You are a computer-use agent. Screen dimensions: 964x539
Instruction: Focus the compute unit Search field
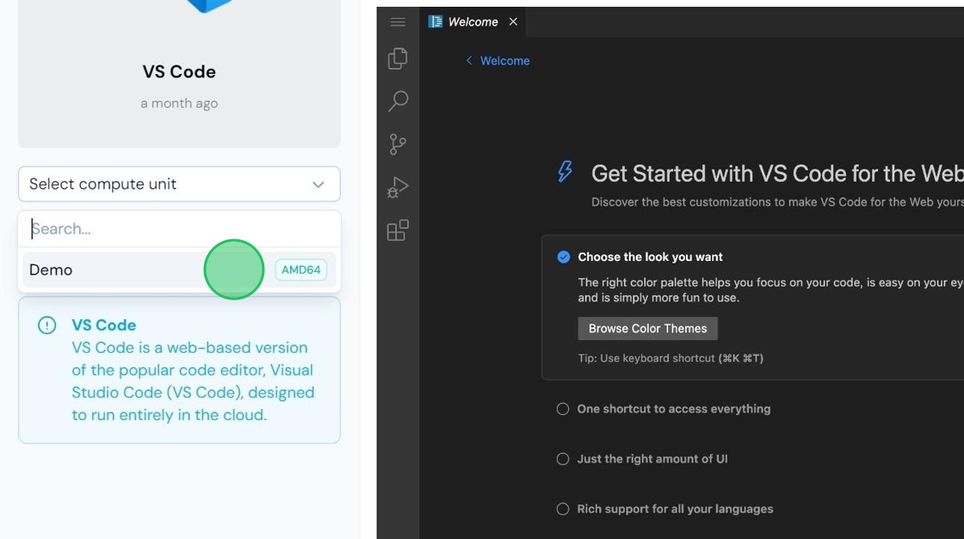tap(179, 229)
